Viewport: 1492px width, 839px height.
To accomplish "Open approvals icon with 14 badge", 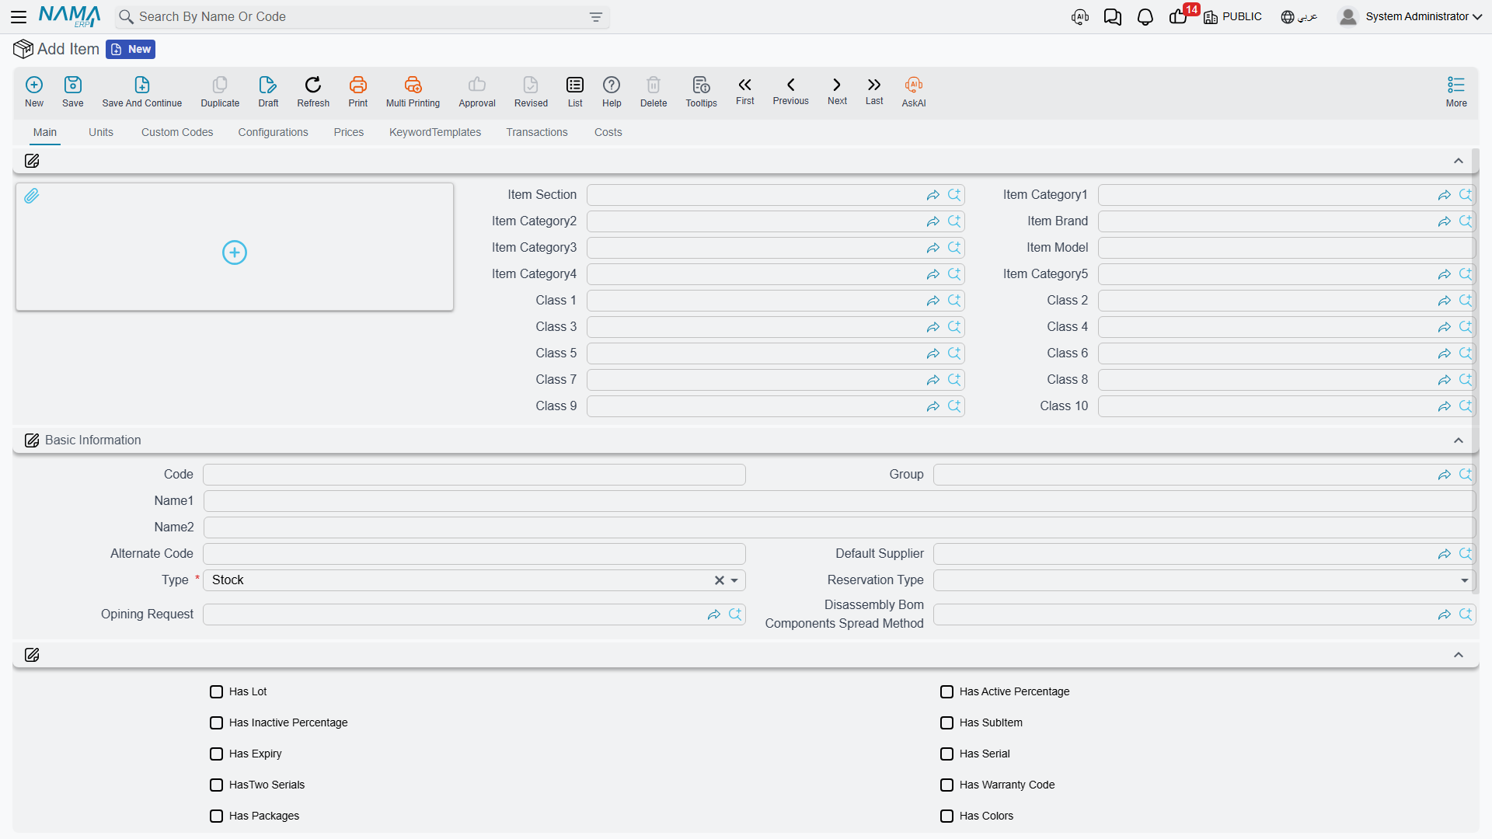I will click(1178, 16).
